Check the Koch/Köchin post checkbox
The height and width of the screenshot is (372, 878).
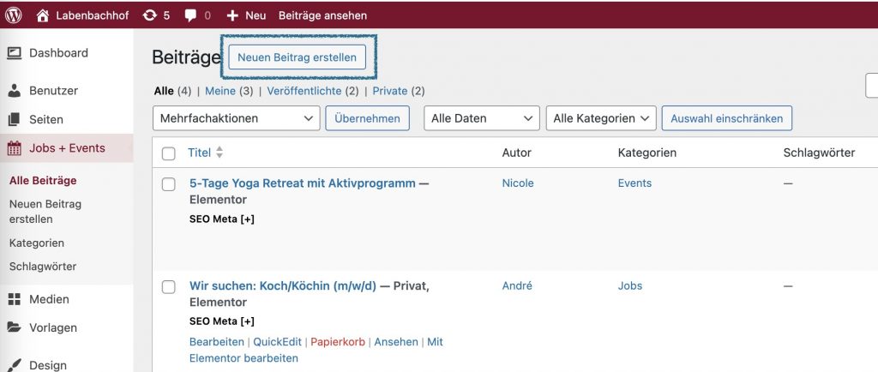point(169,286)
